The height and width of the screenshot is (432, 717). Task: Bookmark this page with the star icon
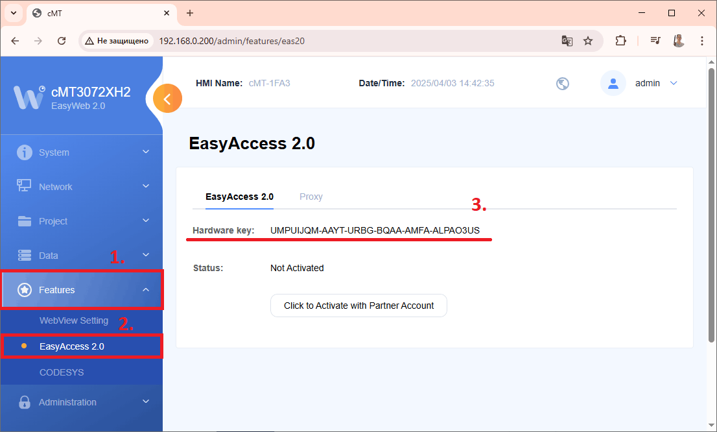588,41
